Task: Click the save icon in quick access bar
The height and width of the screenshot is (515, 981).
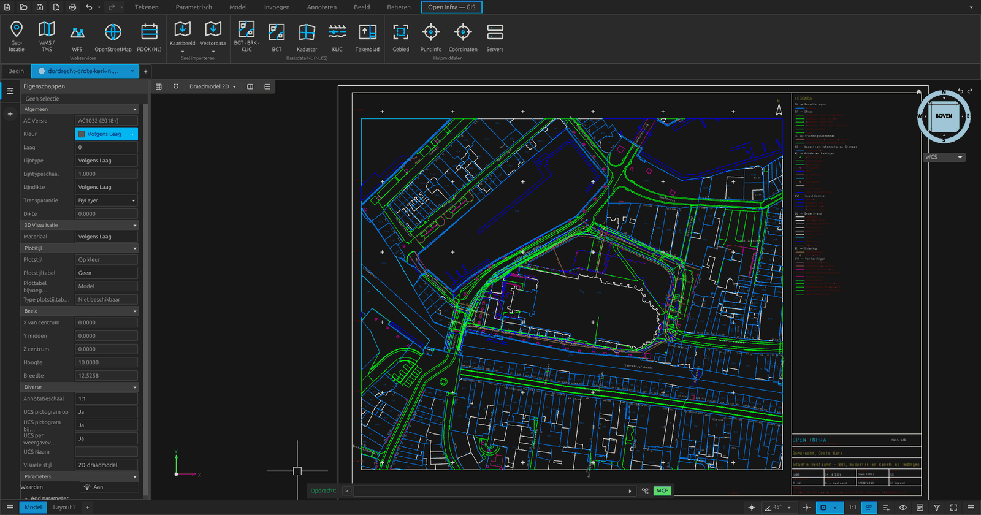Action: (40, 7)
